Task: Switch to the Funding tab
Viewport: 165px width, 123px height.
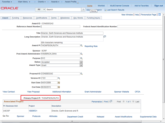Action: point(15,18)
